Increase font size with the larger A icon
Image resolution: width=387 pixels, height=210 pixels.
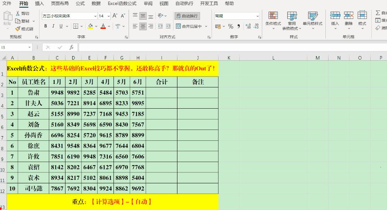pyautogui.click(x=115, y=16)
